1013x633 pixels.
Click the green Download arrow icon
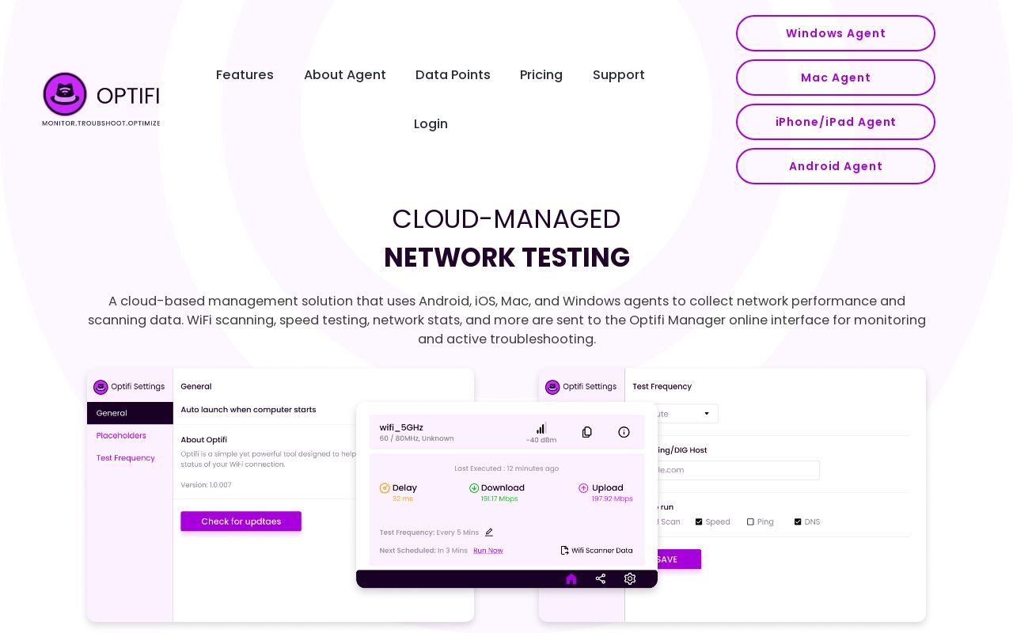pyautogui.click(x=474, y=488)
